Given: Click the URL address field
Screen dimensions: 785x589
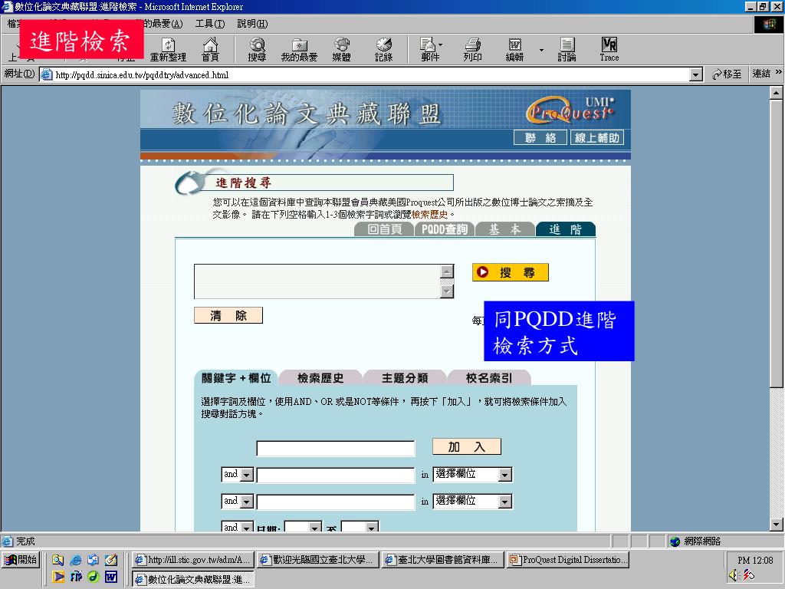Looking at the screenshot, I should click(366, 74).
